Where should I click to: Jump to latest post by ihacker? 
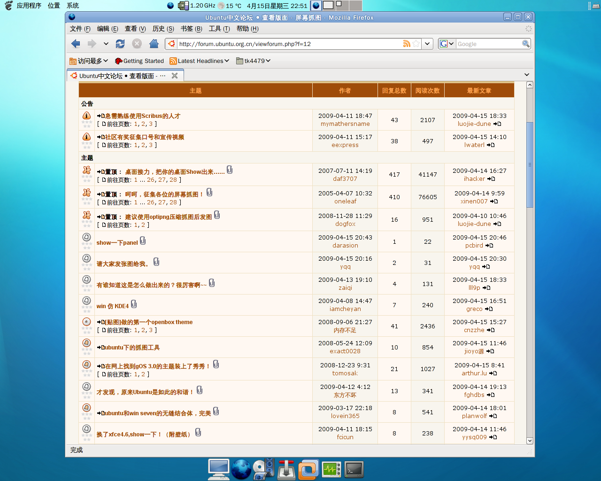pos(491,179)
